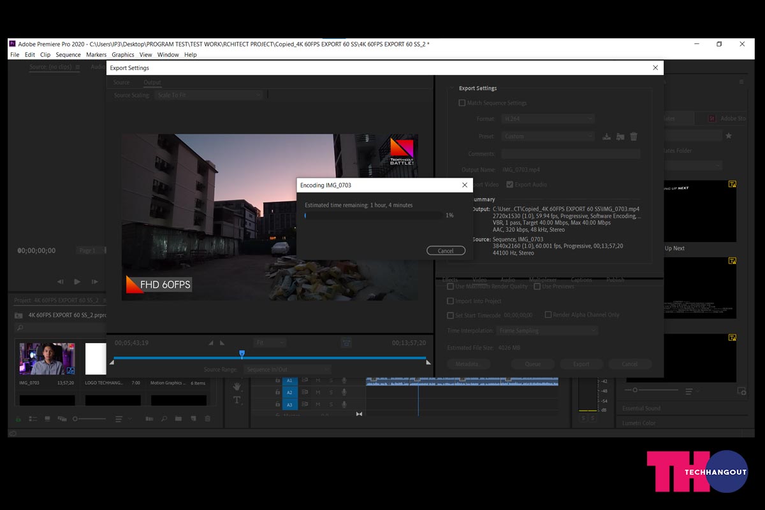Click the Find icon in Project panel
The width and height of the screenshot is (765, 510).
coord(164,419)
